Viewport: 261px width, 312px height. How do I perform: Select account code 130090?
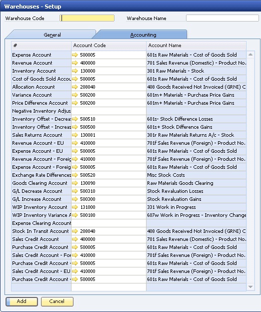[x=87, y=183]
